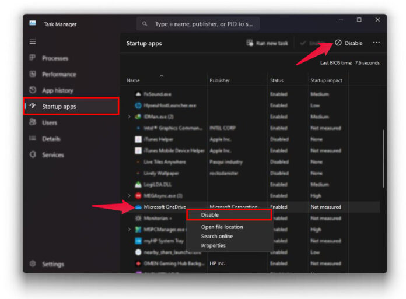Expand the MEGAsync.exe (3) group

click(129, 196)
